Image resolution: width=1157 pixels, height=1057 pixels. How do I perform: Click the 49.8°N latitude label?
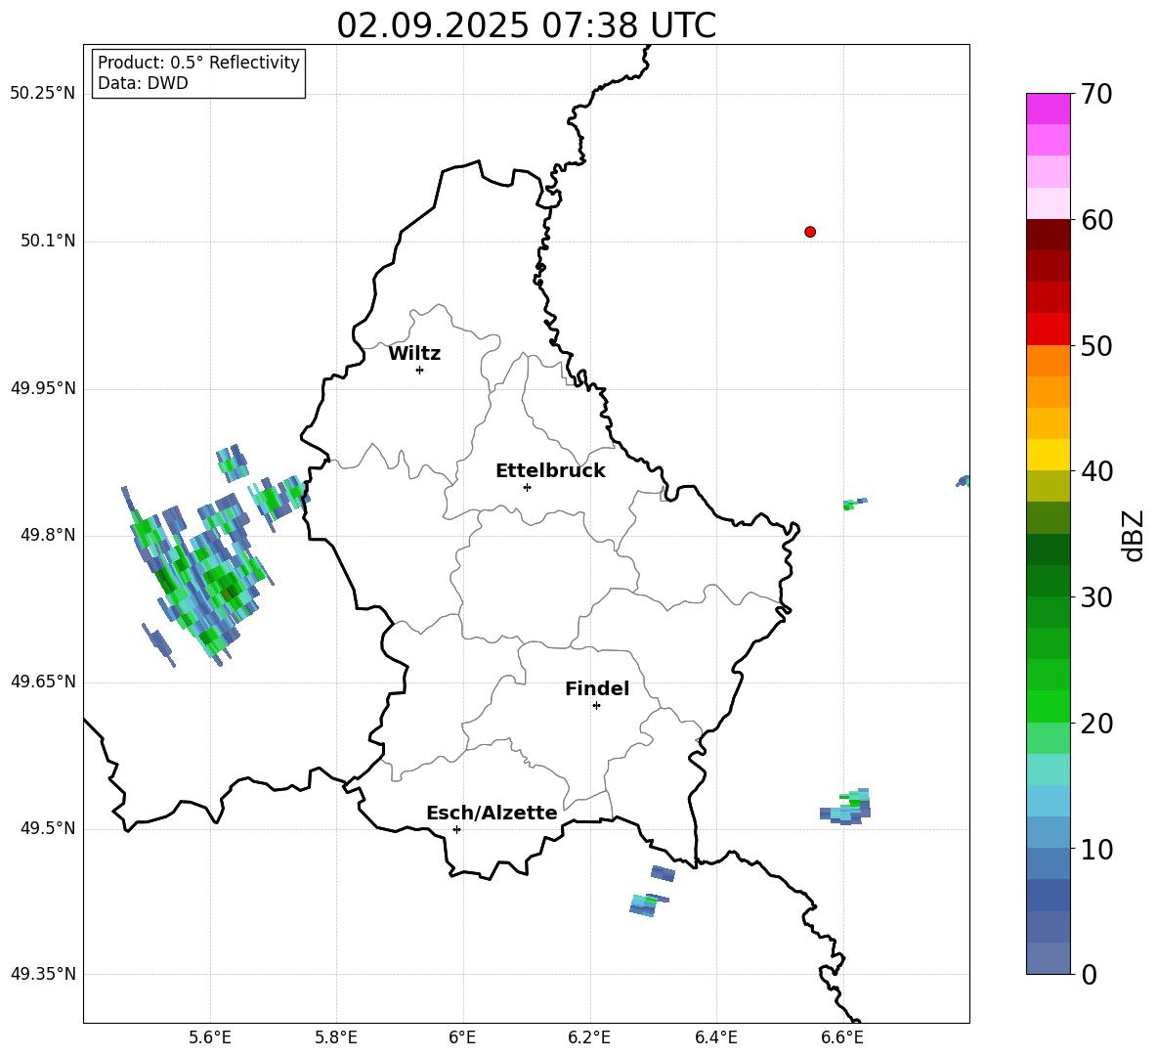click(x=47, y=535)
